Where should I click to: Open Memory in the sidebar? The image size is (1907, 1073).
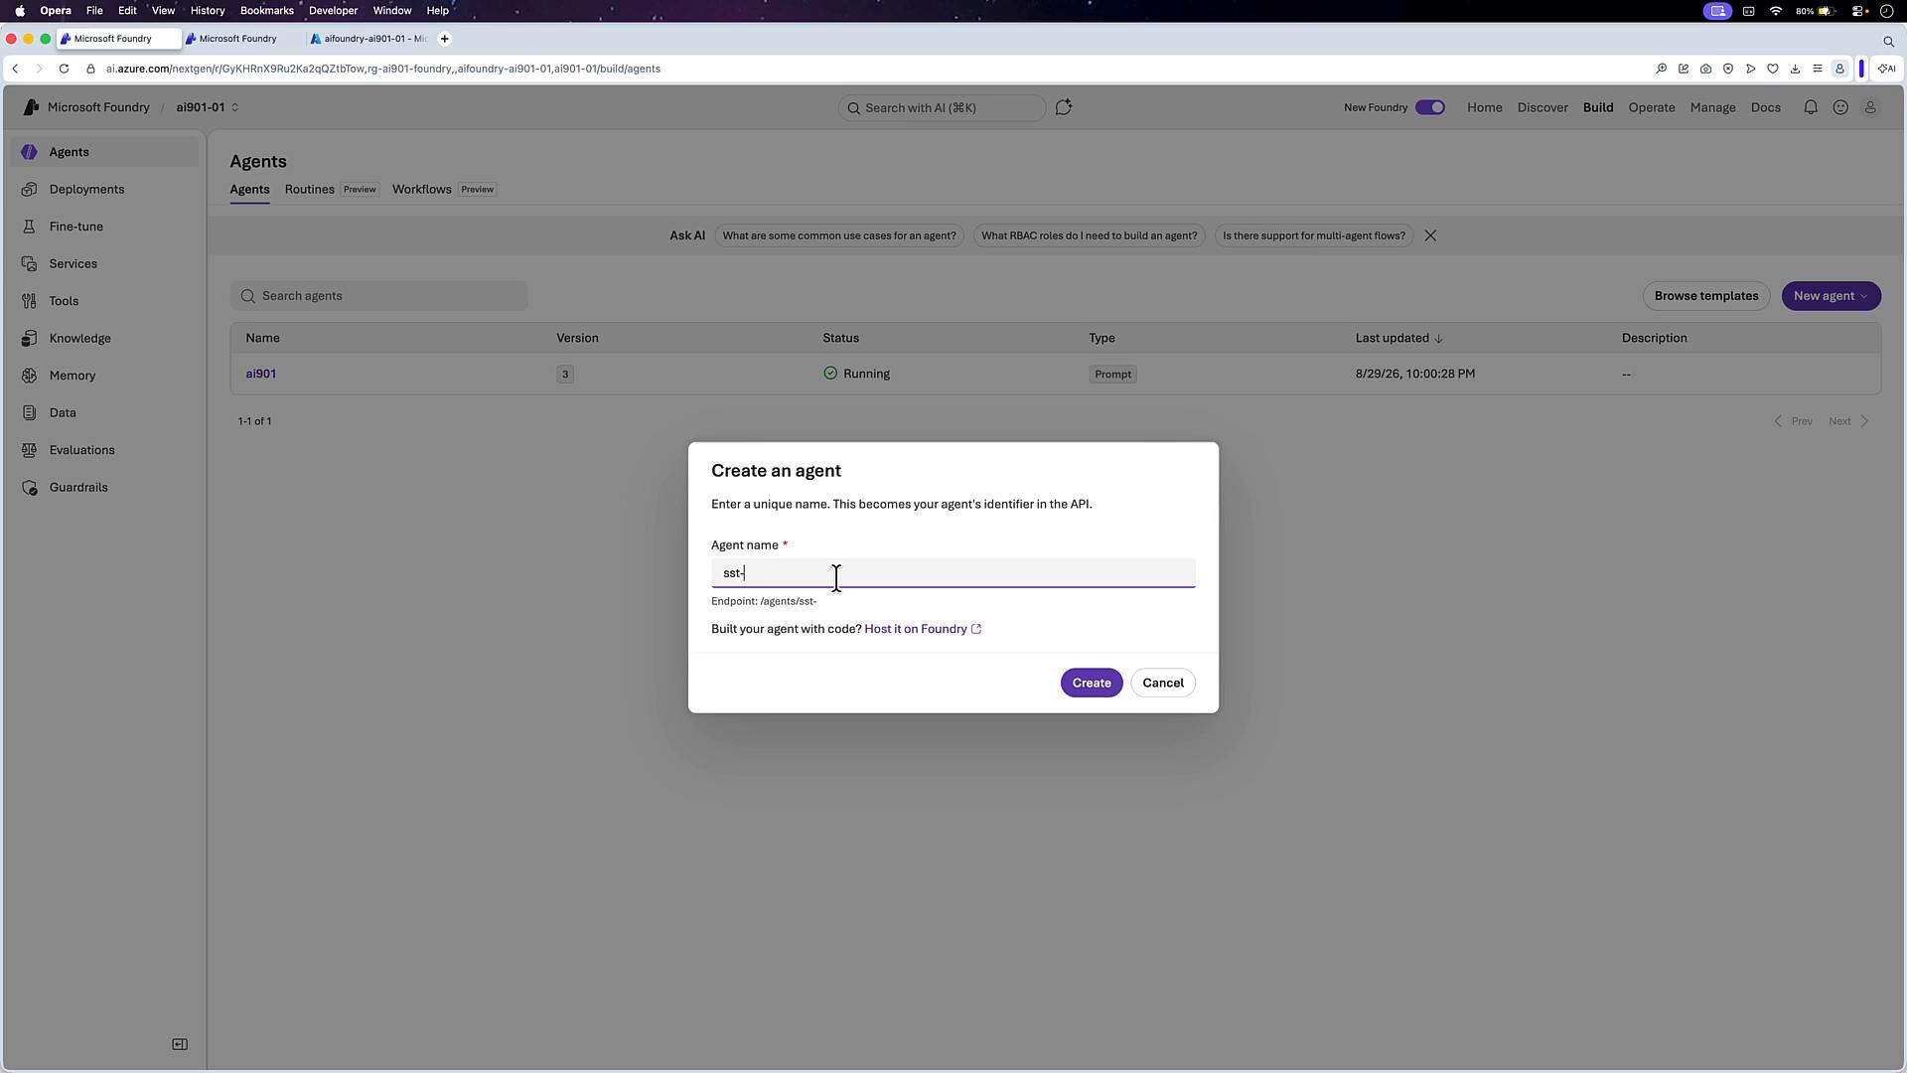pos(104,376)
